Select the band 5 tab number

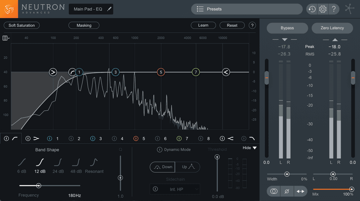[x=143, y=139]
